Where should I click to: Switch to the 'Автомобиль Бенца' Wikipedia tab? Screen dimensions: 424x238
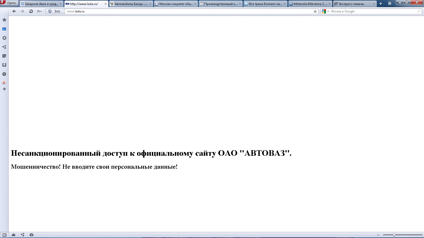(x=131, y=4)
